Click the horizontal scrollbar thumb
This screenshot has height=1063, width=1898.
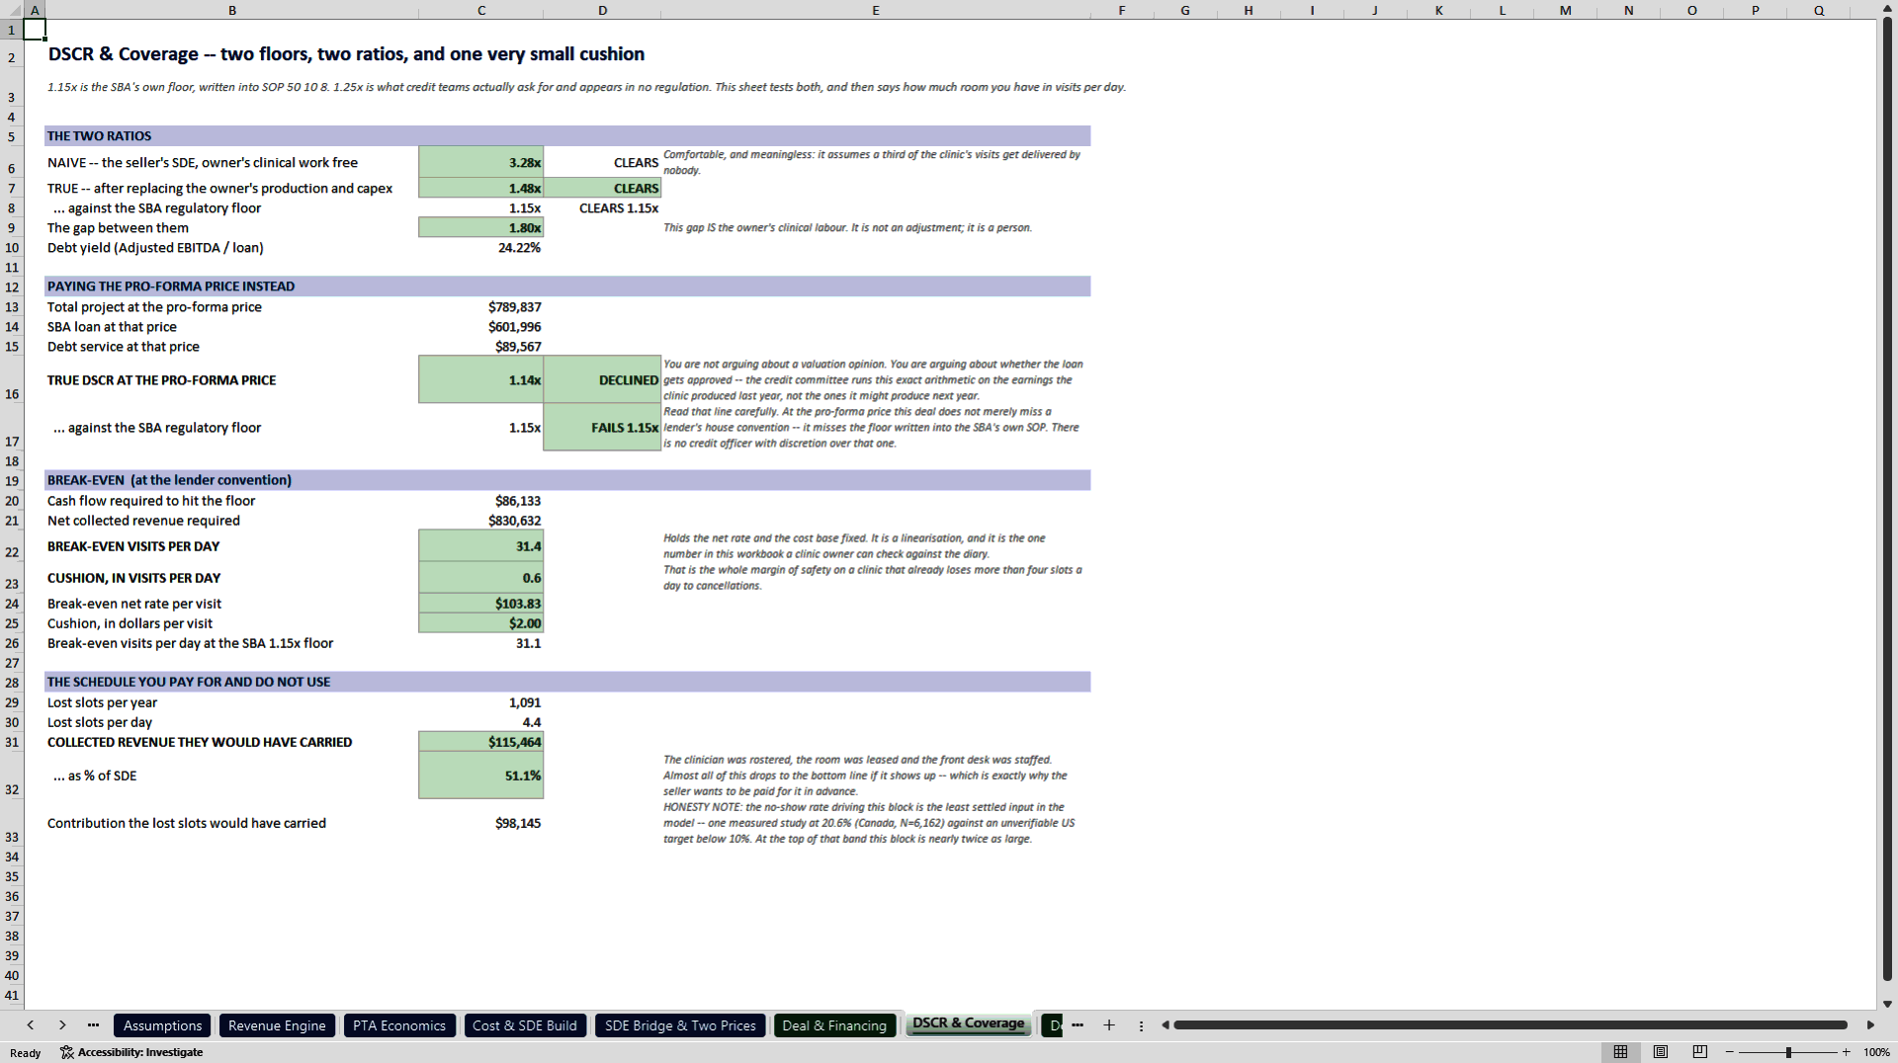pyautogui.click(x=1510, y=1025)
